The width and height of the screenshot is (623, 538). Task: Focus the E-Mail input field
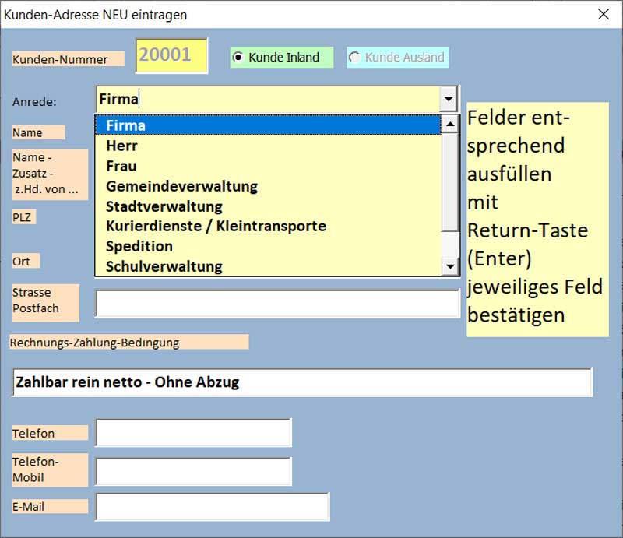[212, 506]
